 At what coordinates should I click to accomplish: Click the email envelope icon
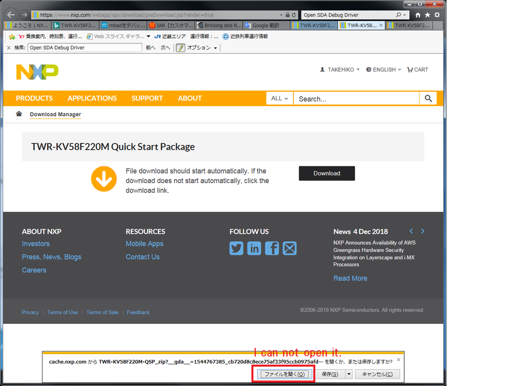tap(289, 248)
